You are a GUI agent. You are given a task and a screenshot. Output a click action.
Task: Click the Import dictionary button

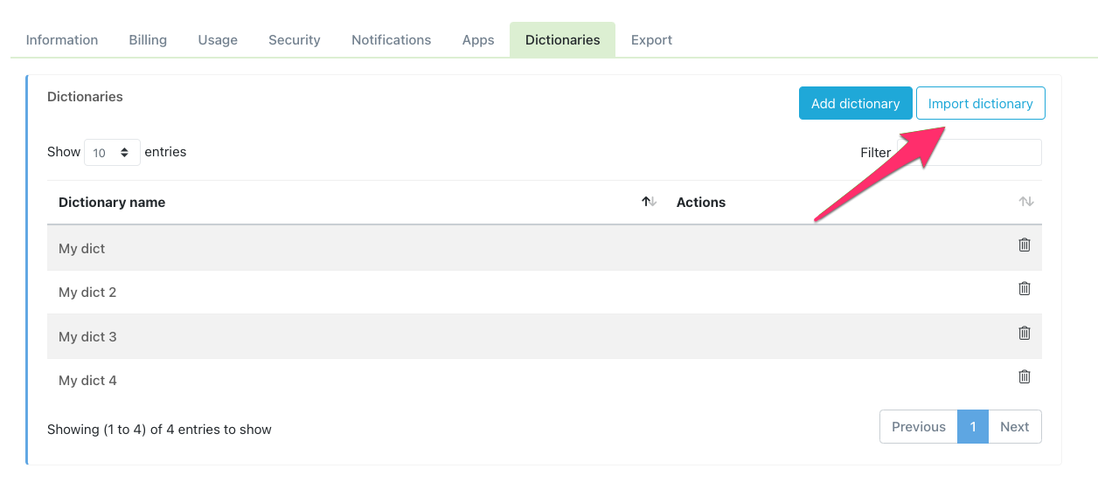click(x=980, y=103)
